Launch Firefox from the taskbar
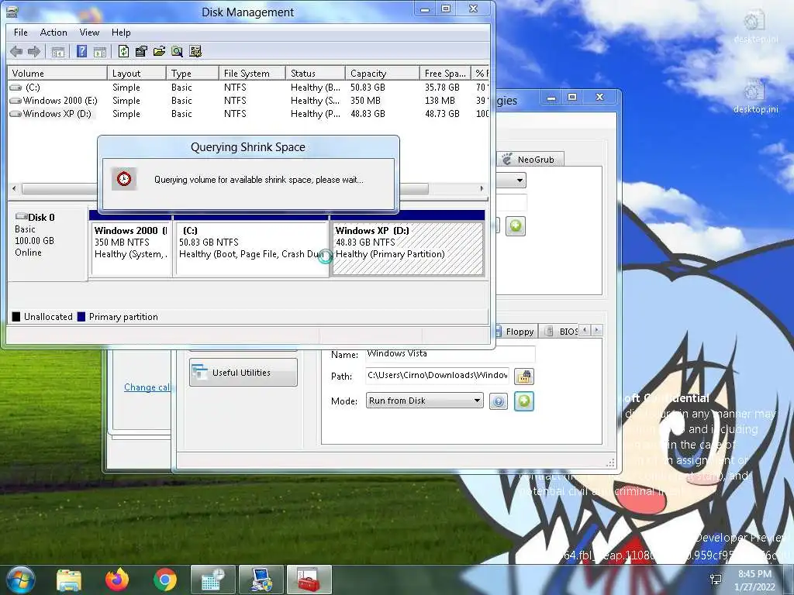 [117, 580]
